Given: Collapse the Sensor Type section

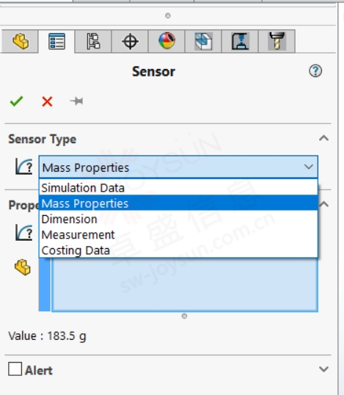Looking at the screenshot, I should [323, 138].
